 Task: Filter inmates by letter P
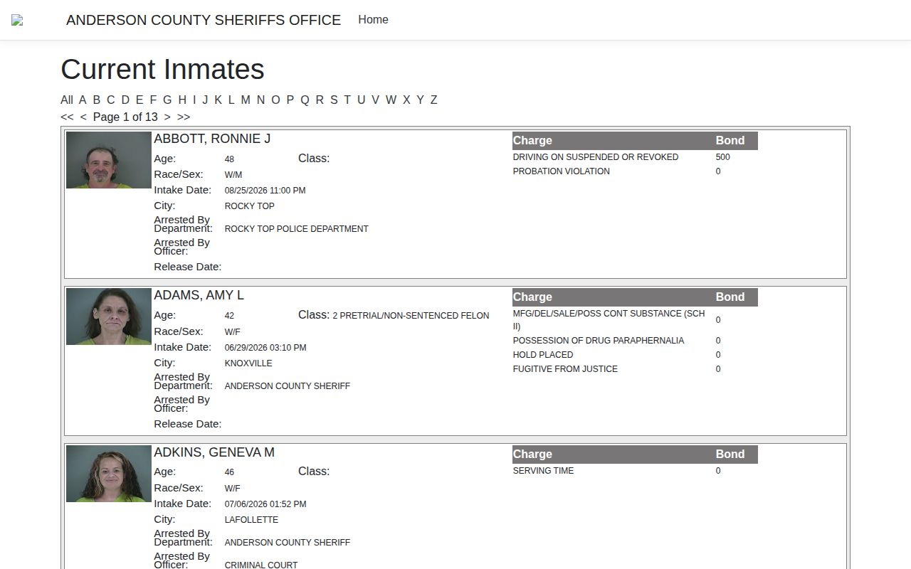pos(290,100)
